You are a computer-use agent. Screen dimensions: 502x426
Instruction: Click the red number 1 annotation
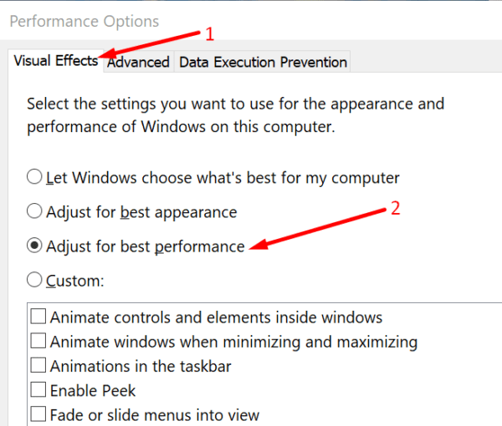[210, 34]
